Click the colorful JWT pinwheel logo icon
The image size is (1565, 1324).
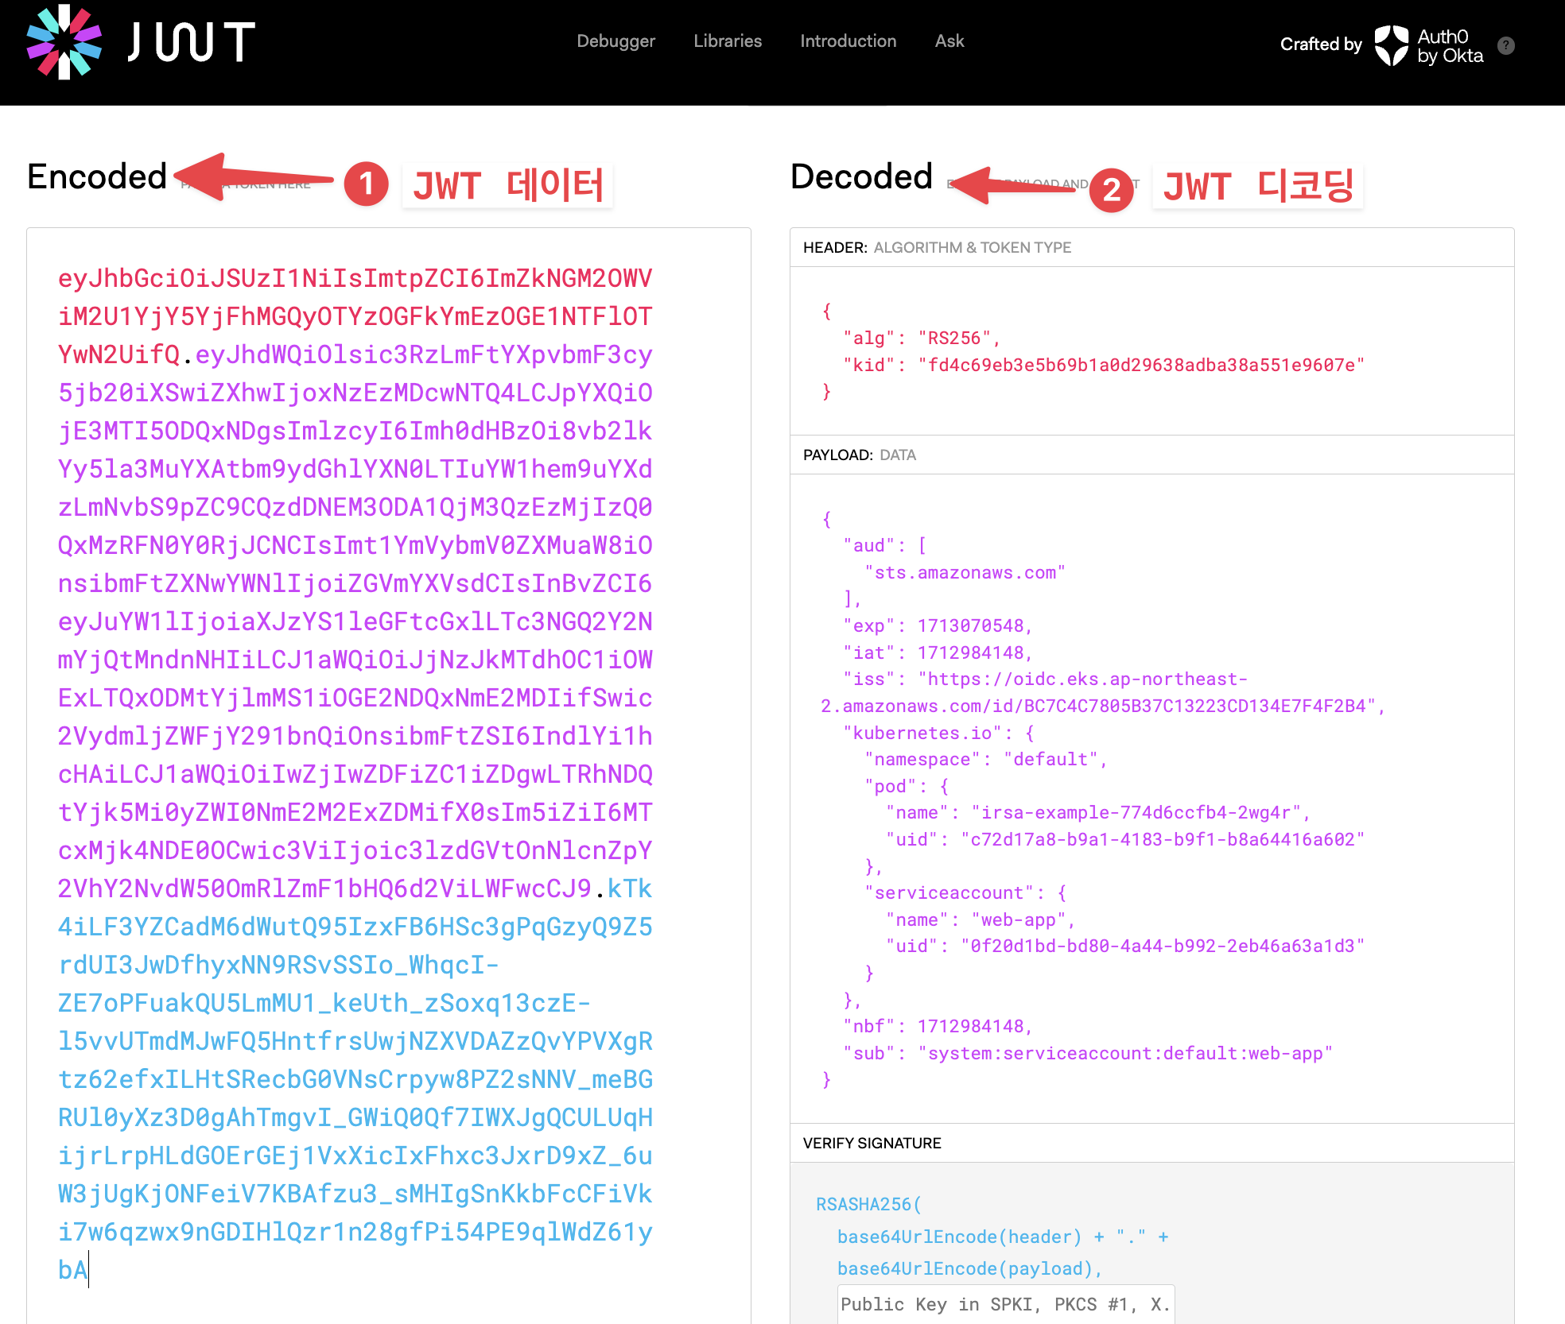[x=64, y=42]
